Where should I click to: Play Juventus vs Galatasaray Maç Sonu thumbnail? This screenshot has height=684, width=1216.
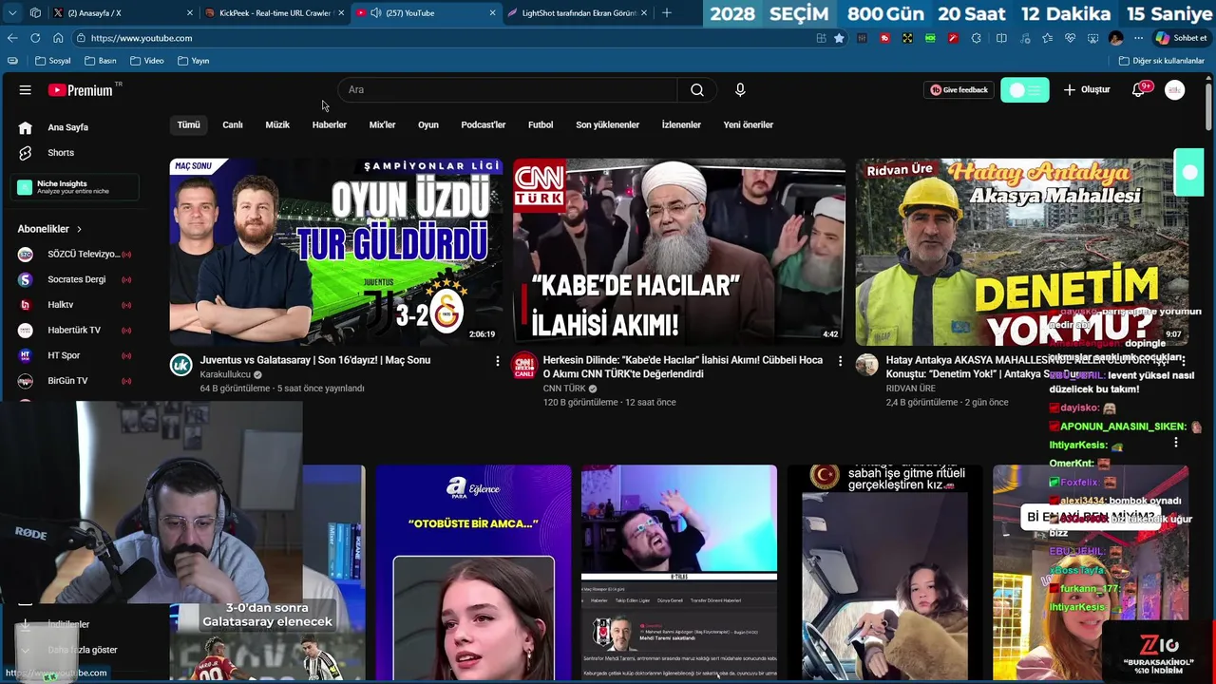point(336,252)
